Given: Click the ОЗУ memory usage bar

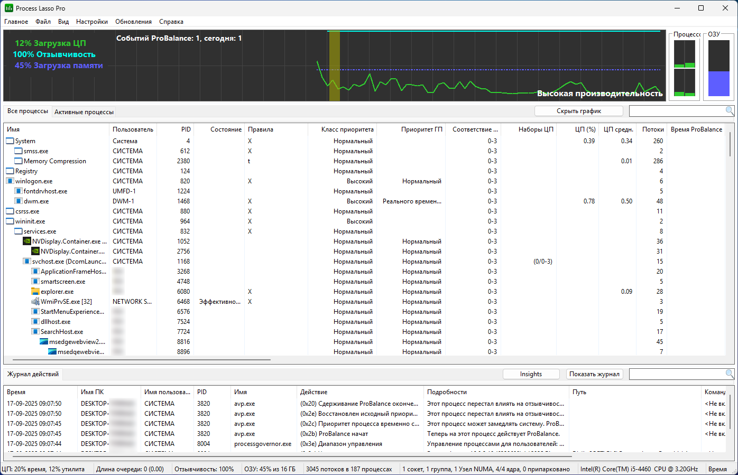Looking at the screenshot, I should (x=718, y=69).
